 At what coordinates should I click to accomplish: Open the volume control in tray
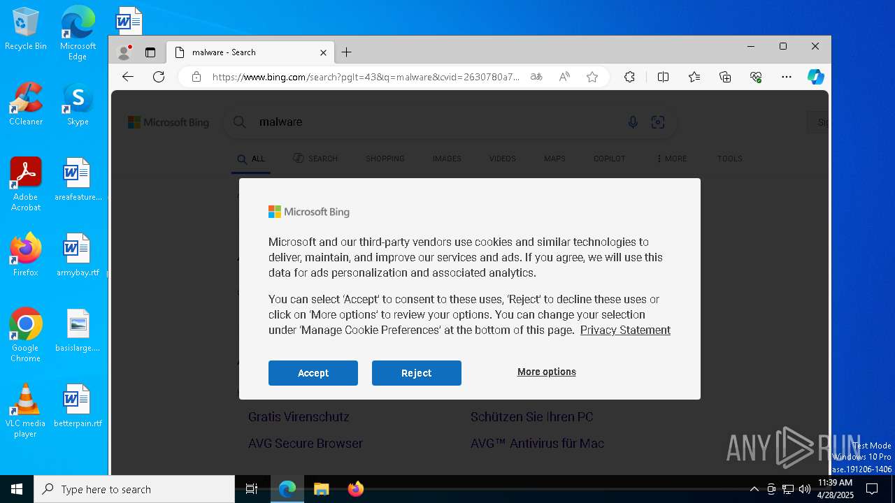pos(805,489)
